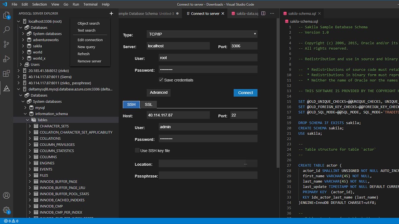Open the Advanced options button

(x=158, y=93)
